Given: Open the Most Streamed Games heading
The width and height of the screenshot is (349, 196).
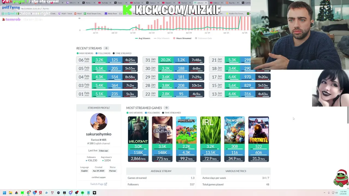Looking at the screenshot, I should (144, 108).
